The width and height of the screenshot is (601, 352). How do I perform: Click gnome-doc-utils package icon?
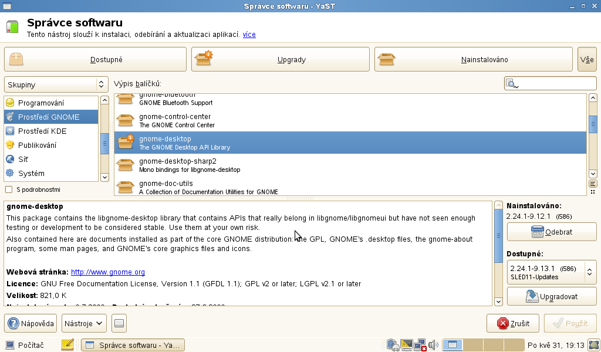[x=126, y=187]
